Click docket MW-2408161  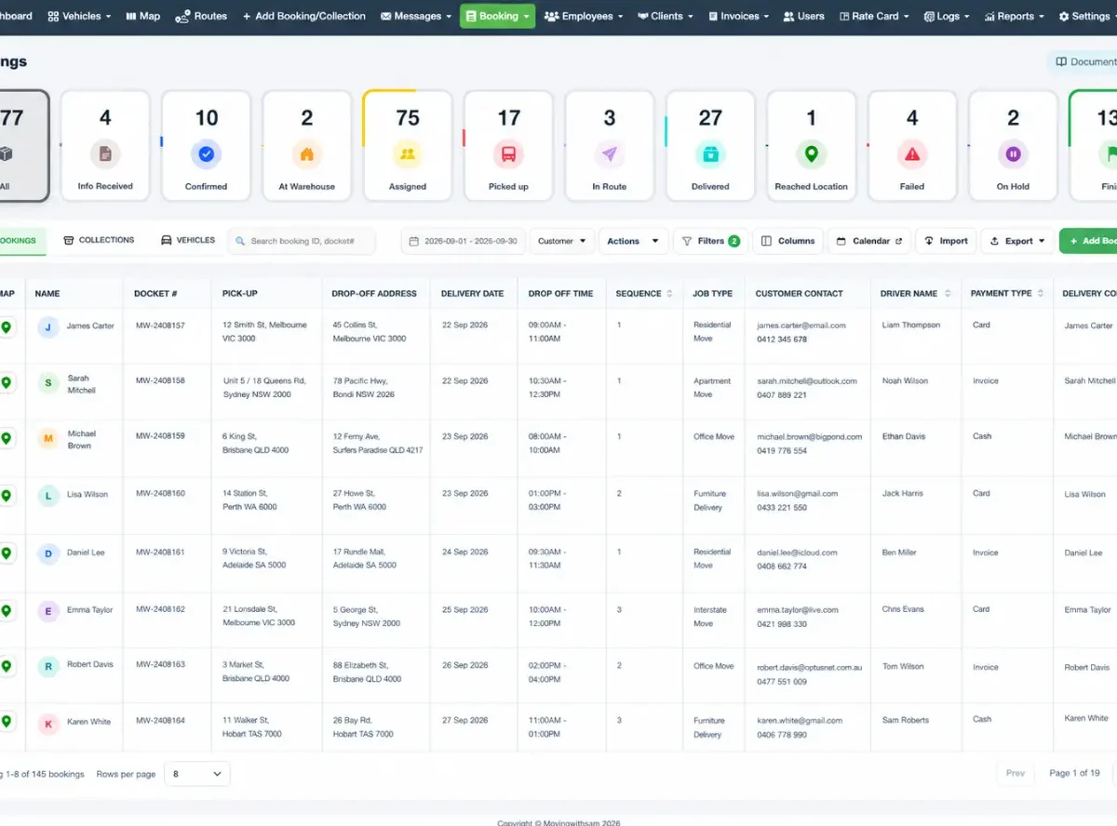pos(160,553)
